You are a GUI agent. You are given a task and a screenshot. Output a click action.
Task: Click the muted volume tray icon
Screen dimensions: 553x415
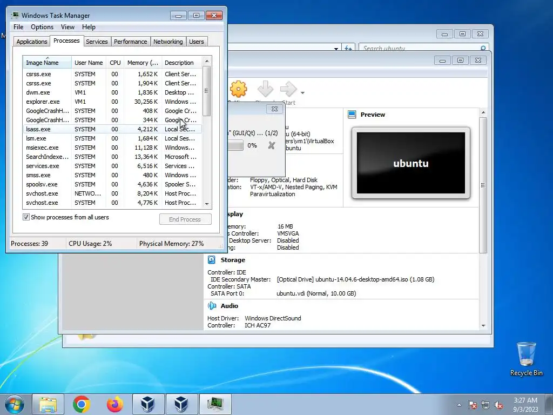click(498, 405)
